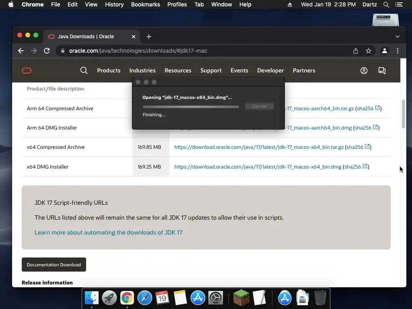Go back with Chrome back arrow

point(21,51)
